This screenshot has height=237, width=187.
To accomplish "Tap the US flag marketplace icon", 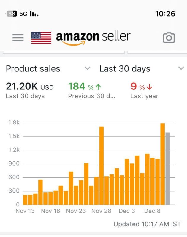I will tap(41, 38).
